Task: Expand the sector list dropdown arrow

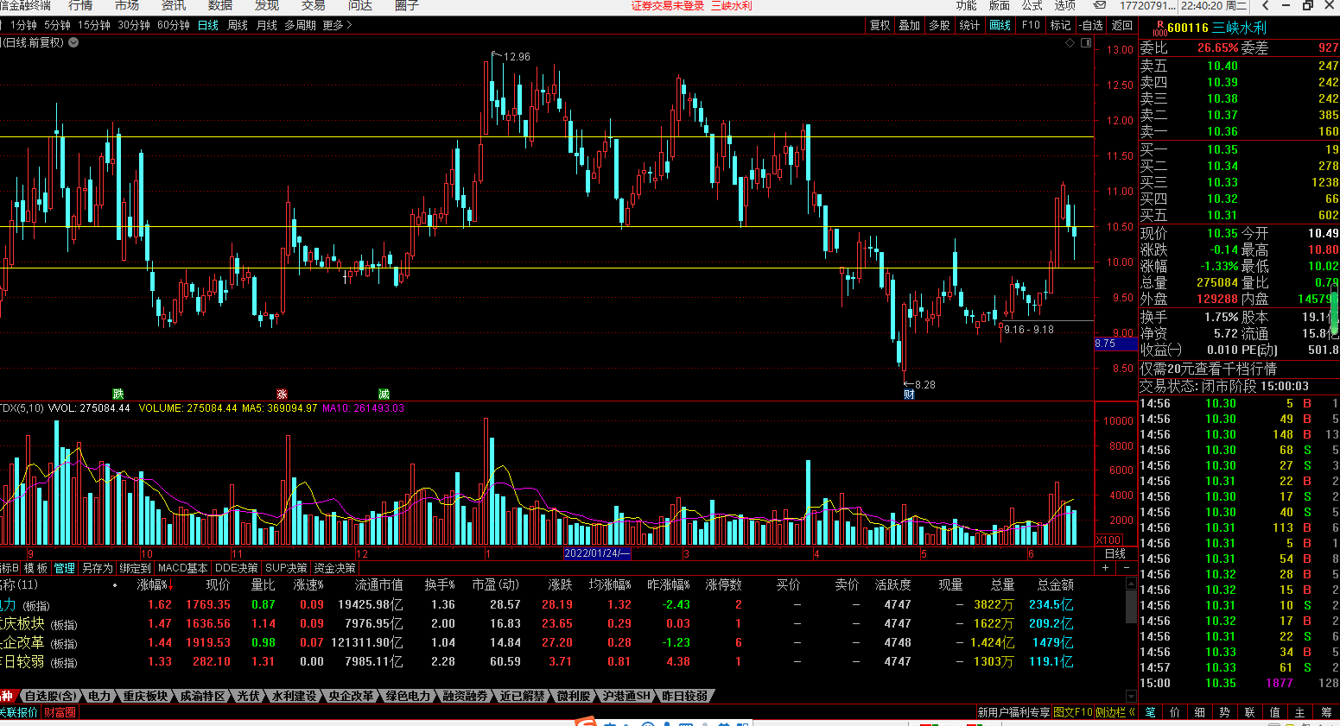Action: tap(1131, 696)
